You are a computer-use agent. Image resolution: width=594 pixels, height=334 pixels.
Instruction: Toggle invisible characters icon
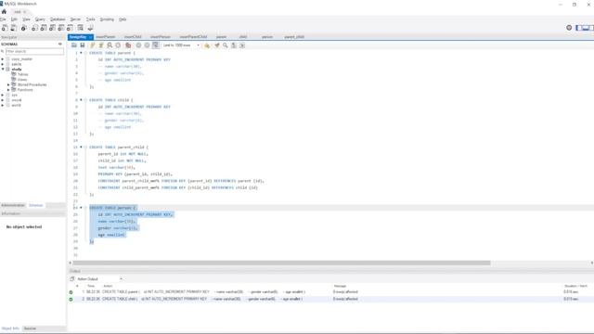coord(234,45)
